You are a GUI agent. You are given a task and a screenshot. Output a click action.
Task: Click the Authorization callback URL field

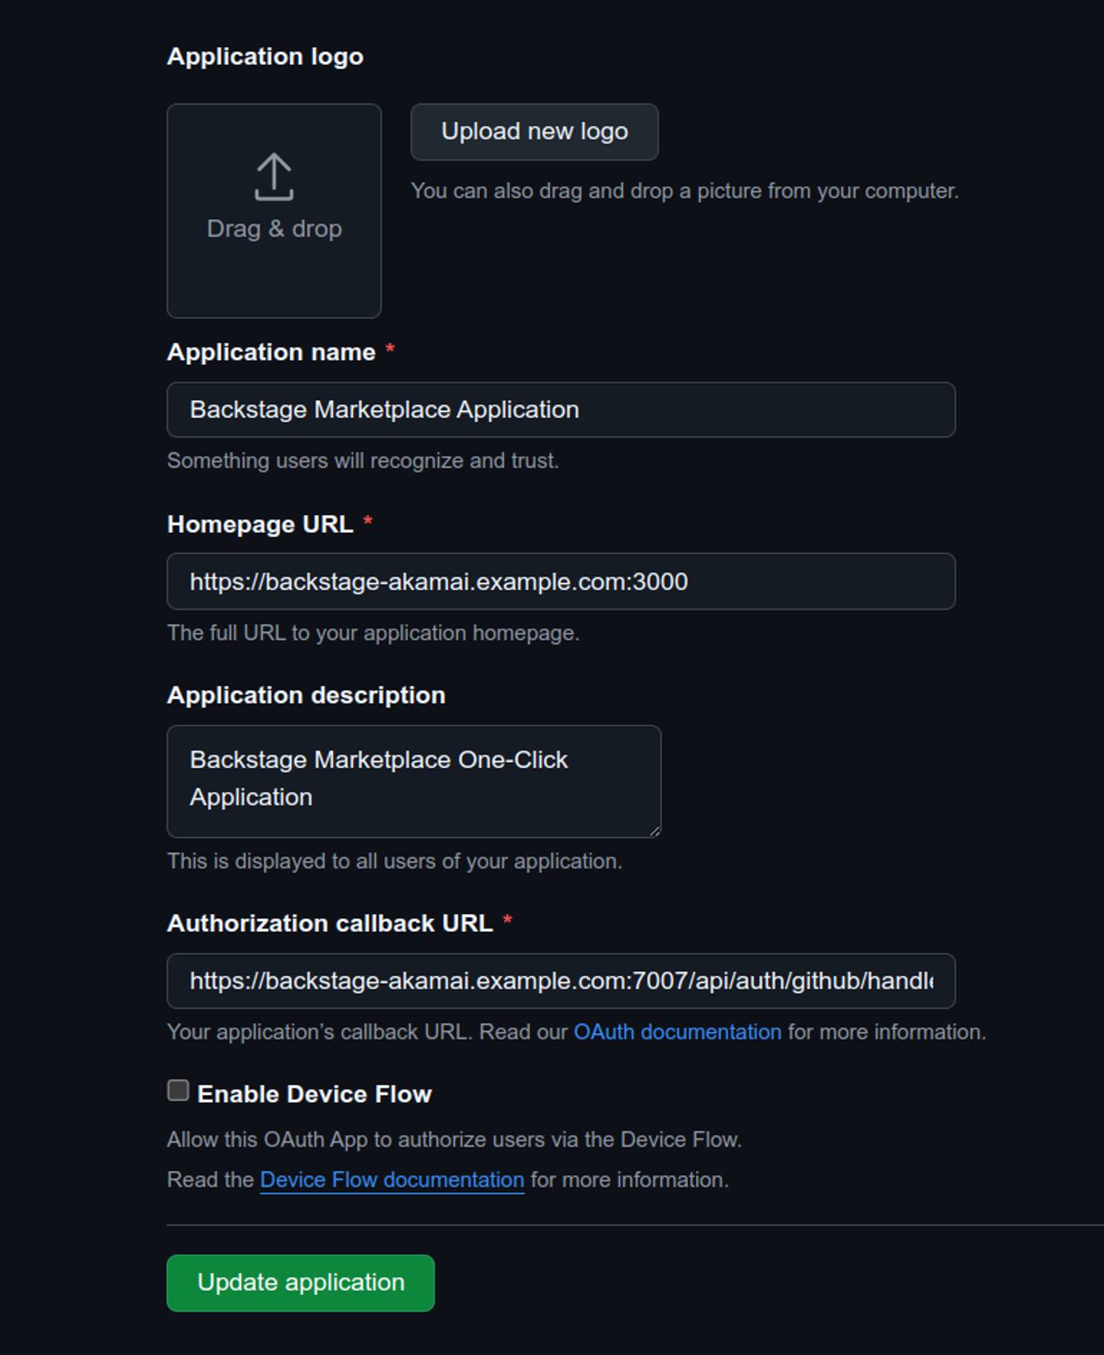tap(559, 980)
